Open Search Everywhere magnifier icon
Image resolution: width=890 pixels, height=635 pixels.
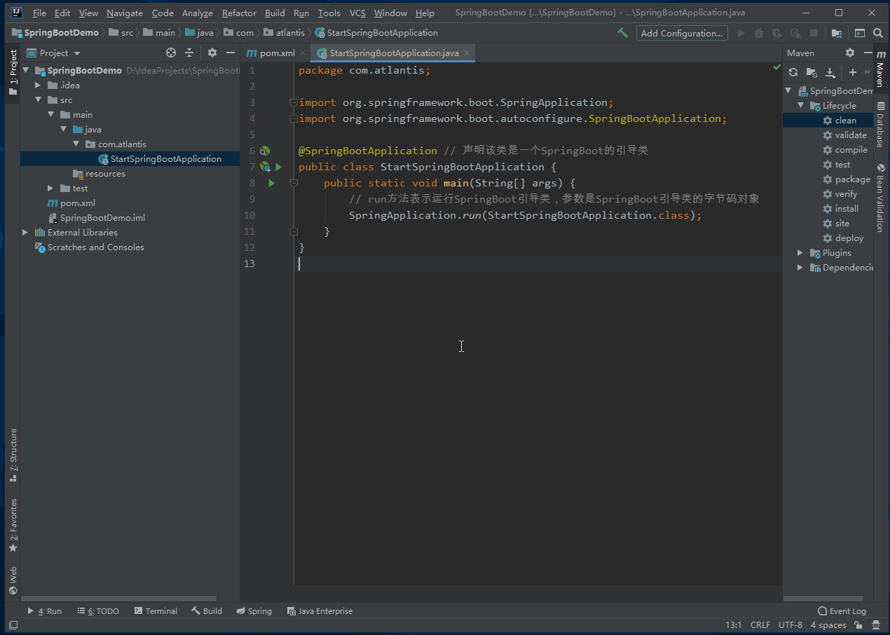pos(878,33)
